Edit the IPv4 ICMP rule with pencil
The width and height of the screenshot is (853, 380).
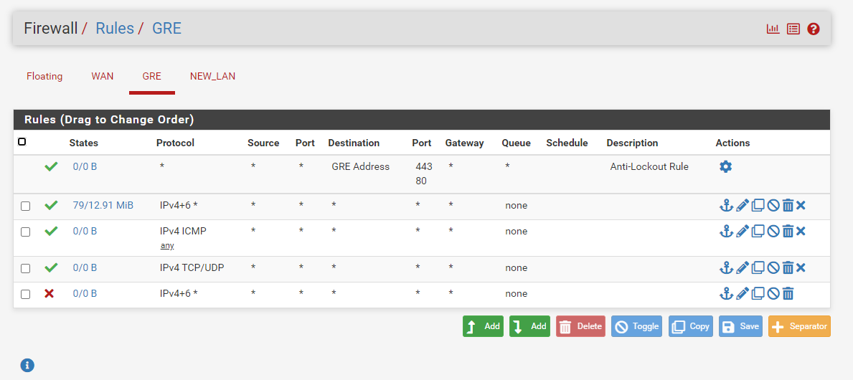[x=742, y=232]
